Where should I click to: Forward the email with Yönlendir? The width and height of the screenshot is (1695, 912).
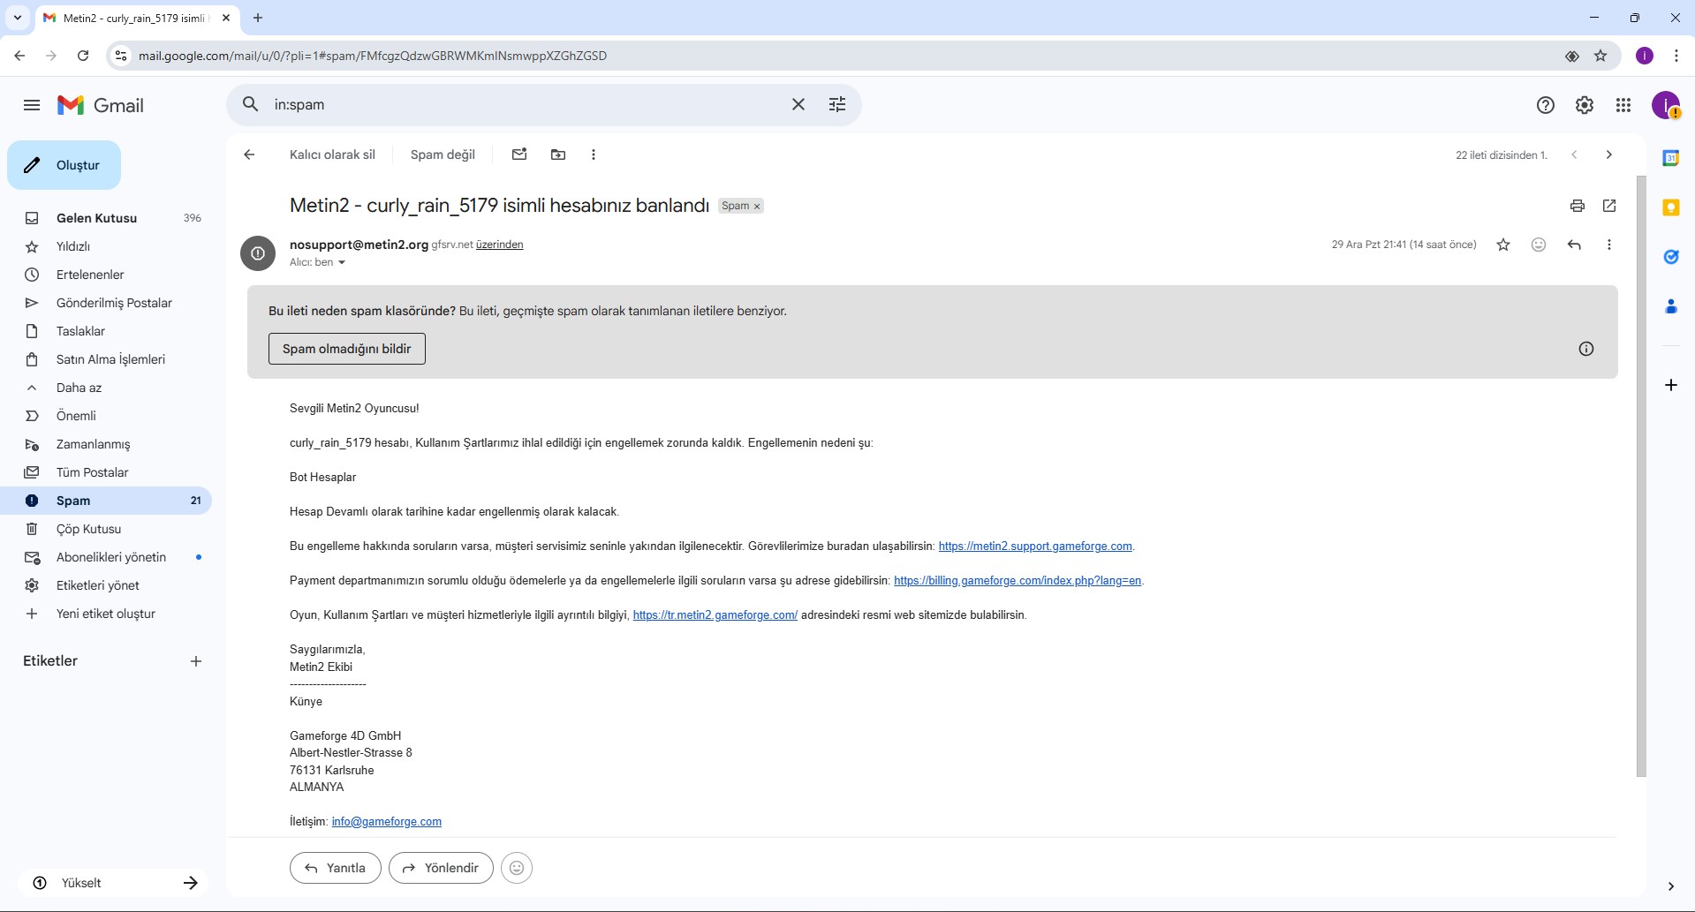(441, 868)
